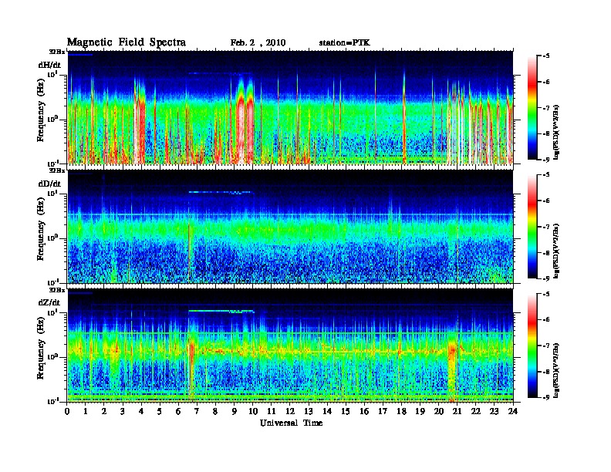Click hour tick label '17' on time axis

click(383, 411)
